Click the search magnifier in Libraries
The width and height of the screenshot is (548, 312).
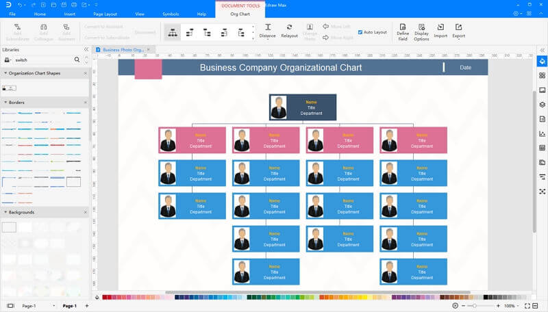pyautogui.click(x=77, y=60)
